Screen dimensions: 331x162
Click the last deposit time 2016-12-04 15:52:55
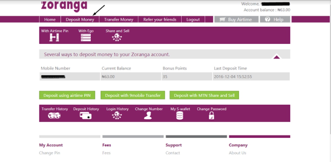click(x=233, y=77)
